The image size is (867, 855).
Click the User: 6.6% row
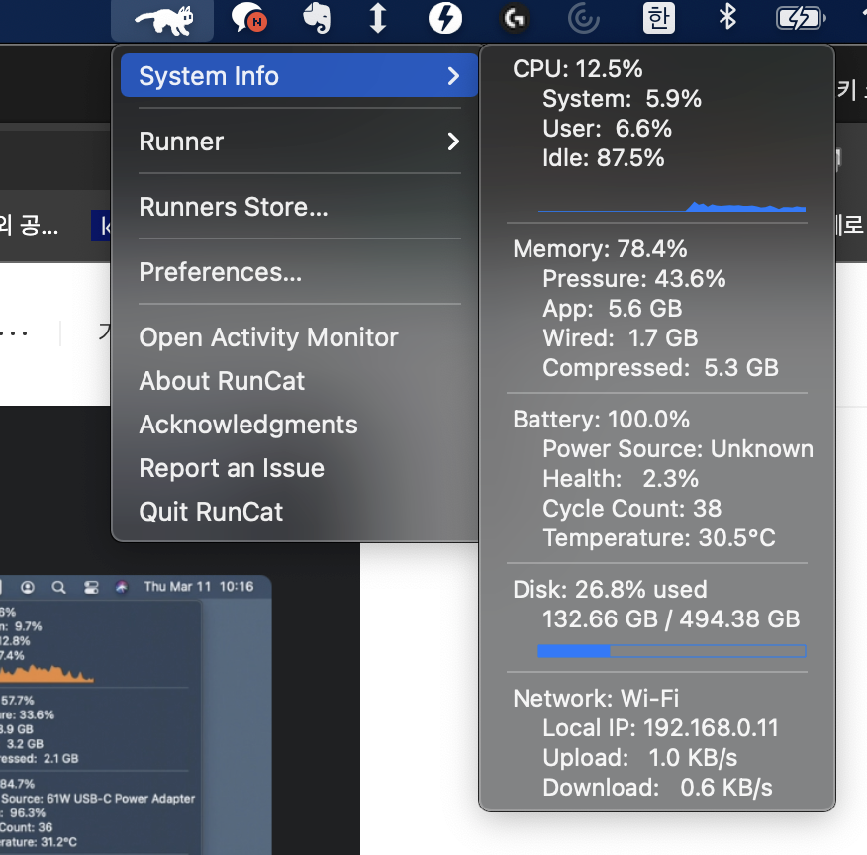(607, 129)
